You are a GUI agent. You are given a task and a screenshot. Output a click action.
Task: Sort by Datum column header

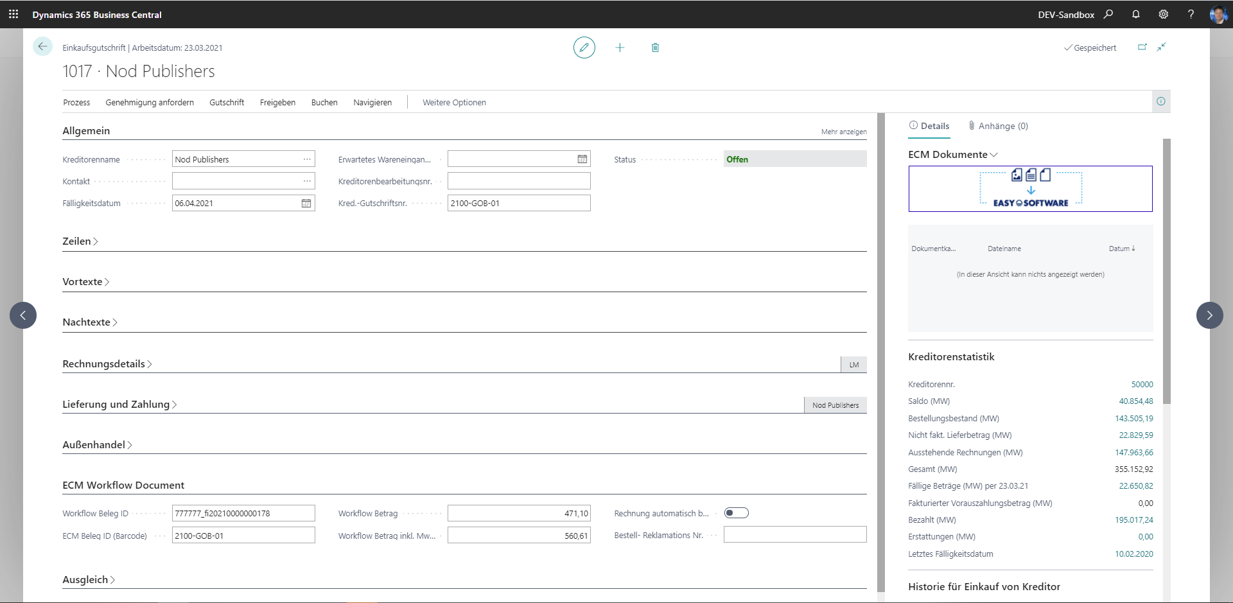coord(1122,249)
